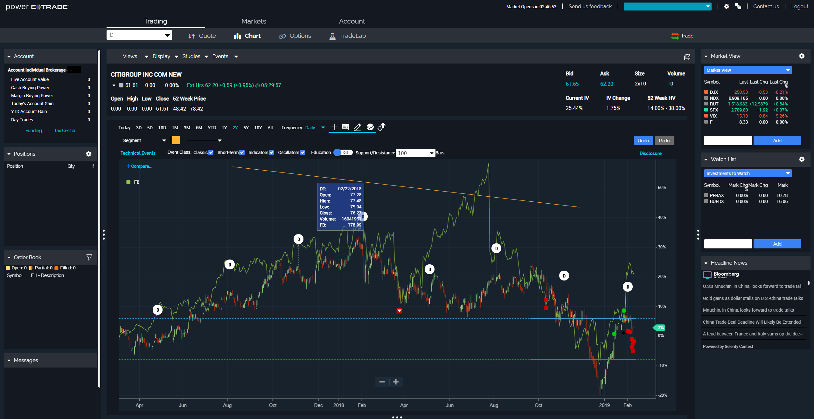Open the Tax Center link
The width and height of the screenshot is (814, 419).
click(x=65, y=131)
